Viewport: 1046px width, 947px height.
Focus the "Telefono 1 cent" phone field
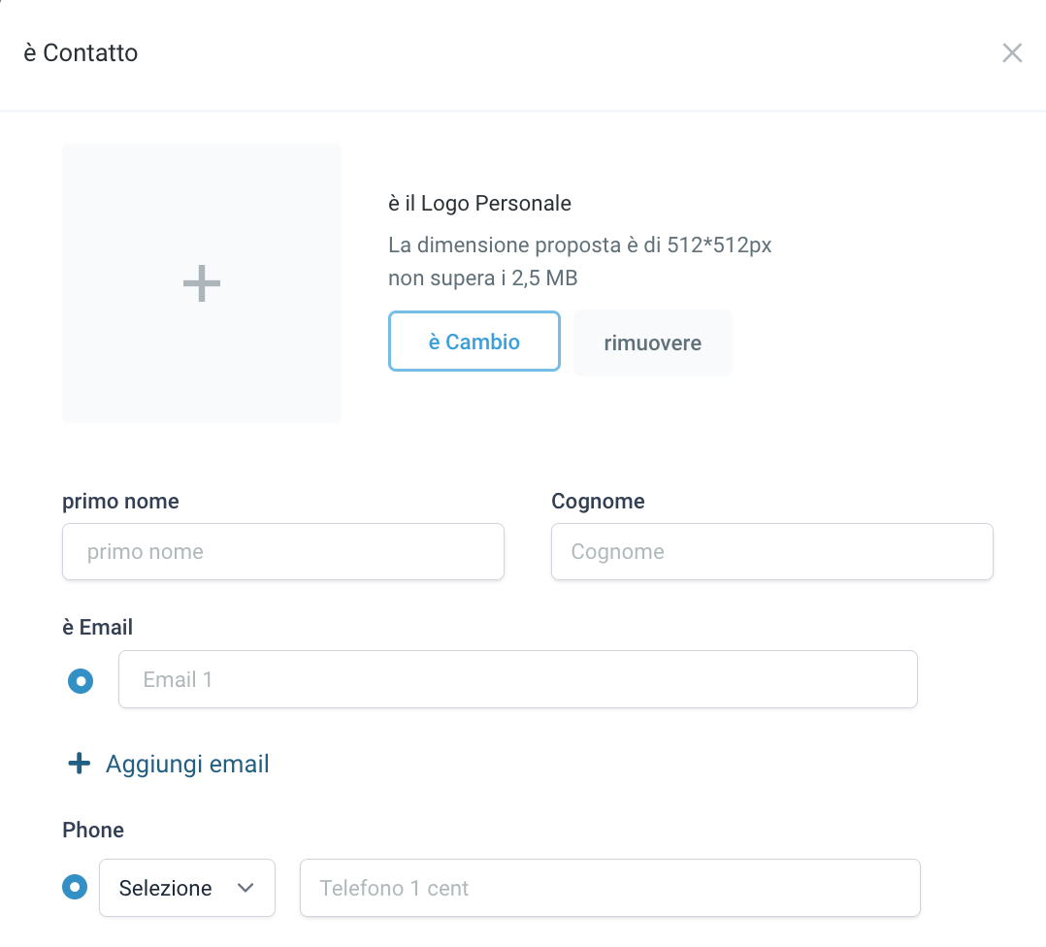609,888
